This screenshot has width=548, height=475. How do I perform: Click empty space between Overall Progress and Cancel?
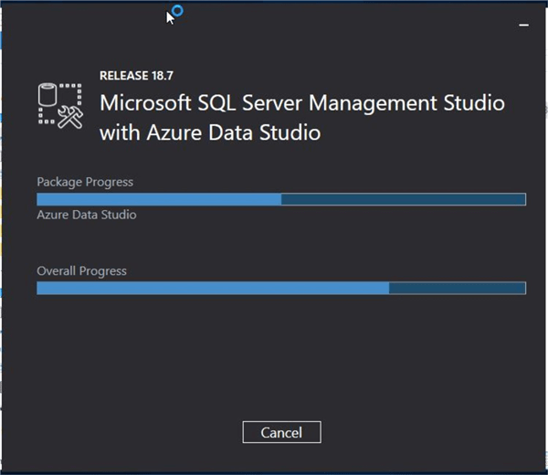click(274, 356)
